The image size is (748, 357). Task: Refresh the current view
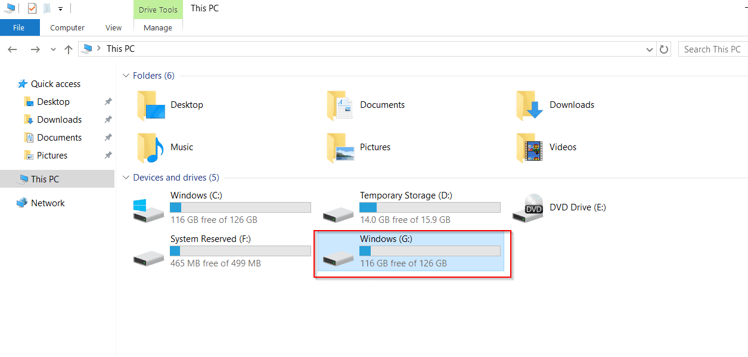pos(664,48)
